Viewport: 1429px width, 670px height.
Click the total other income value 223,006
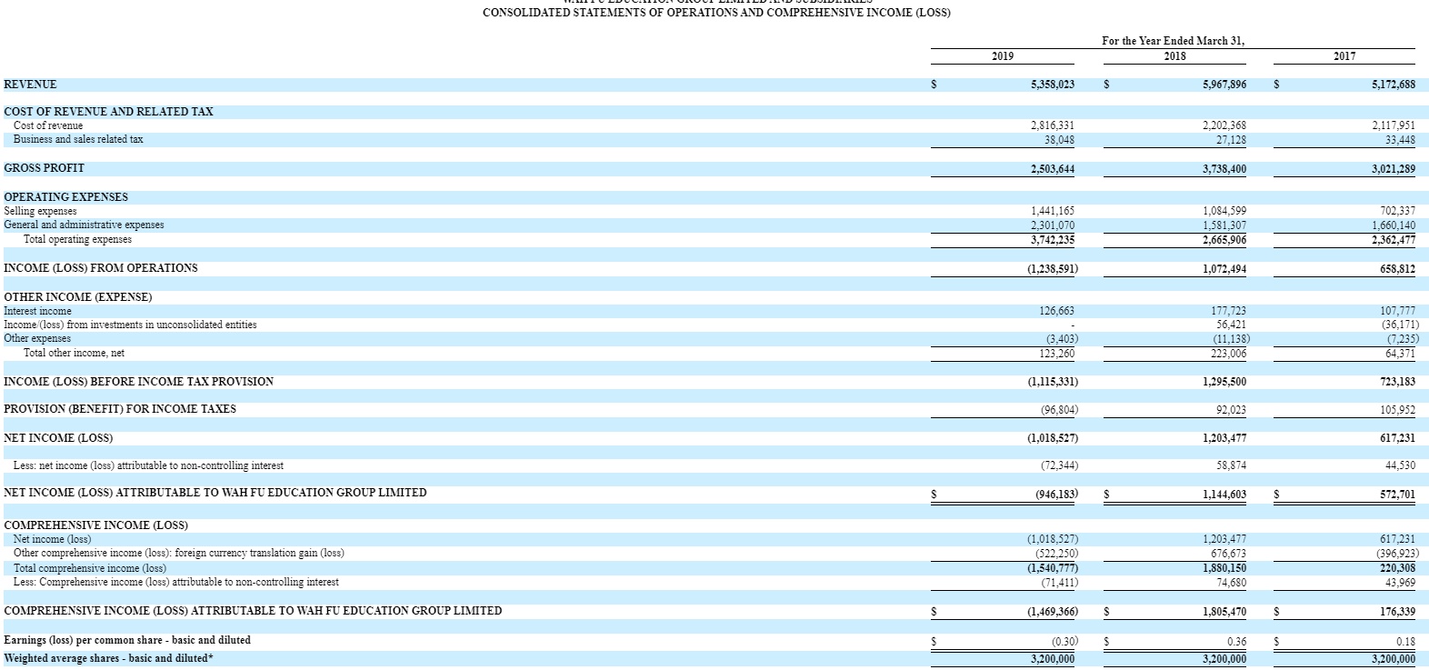coord(1228,354)
